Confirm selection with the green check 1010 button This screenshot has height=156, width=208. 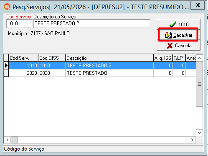[x=179, y=24]
